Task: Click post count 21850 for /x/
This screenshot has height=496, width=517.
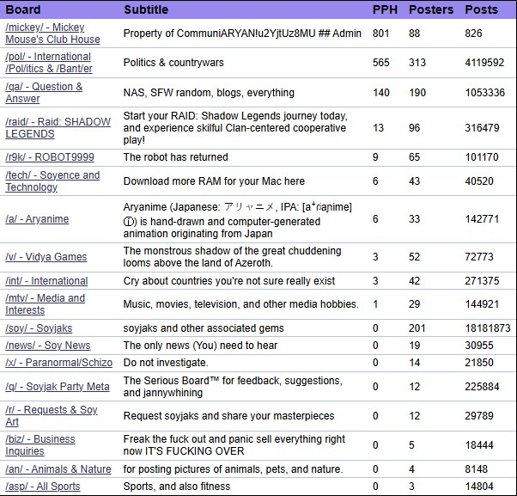Action: 479,363
